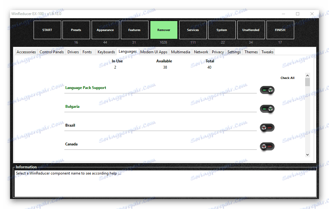
Task: Open the Features section
Action: click(x=134, y=30)
